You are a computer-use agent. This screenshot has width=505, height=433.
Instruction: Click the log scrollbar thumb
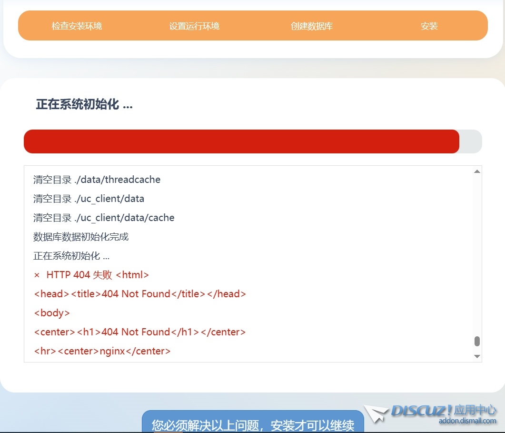coord(477,341)
